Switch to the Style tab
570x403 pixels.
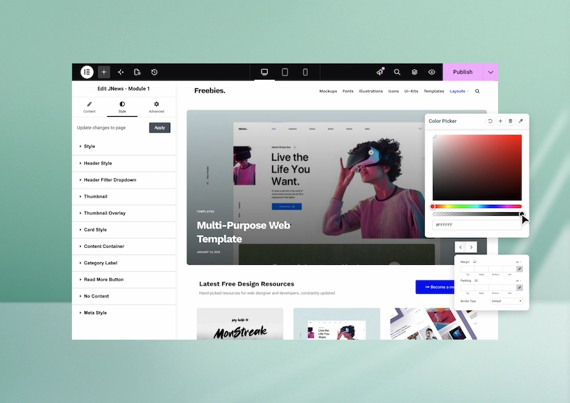122,108
